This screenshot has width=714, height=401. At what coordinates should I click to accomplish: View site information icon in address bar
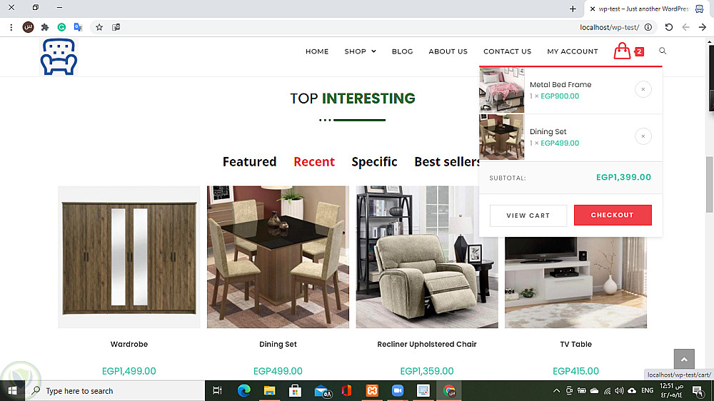point(648,27)
